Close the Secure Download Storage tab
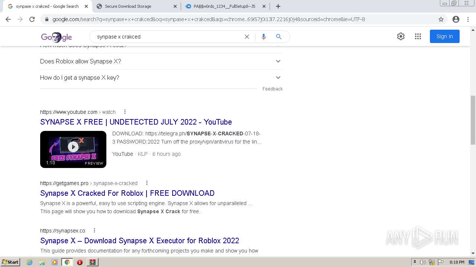 (175, 6)
